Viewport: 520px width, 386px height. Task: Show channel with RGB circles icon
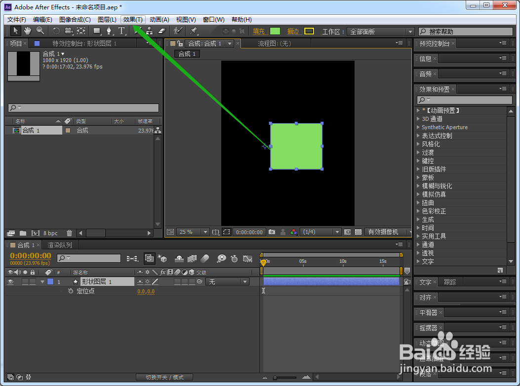point(293,232)
